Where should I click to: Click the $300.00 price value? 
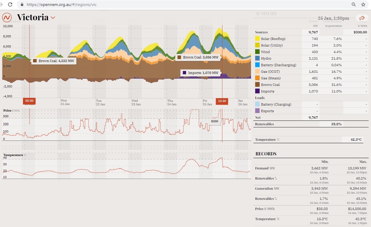click(360, 32)
